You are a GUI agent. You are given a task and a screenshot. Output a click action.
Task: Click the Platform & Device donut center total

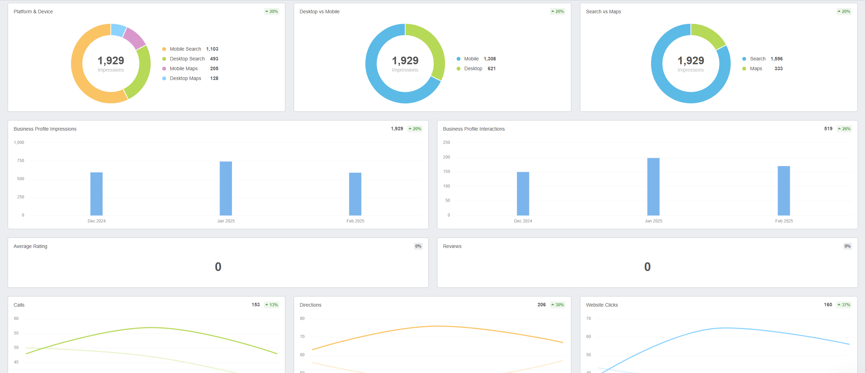tap(111, 61)
